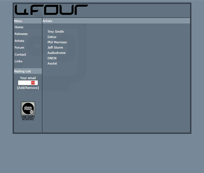Select the Detox artist link
The height and width of the screenshot is (173, 204).
click(52, 37)
